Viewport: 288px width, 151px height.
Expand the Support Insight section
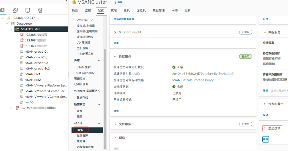tap(115, 32)
